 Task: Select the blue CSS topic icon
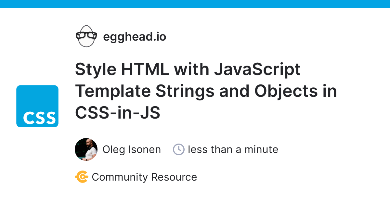(x=37, y=106)
